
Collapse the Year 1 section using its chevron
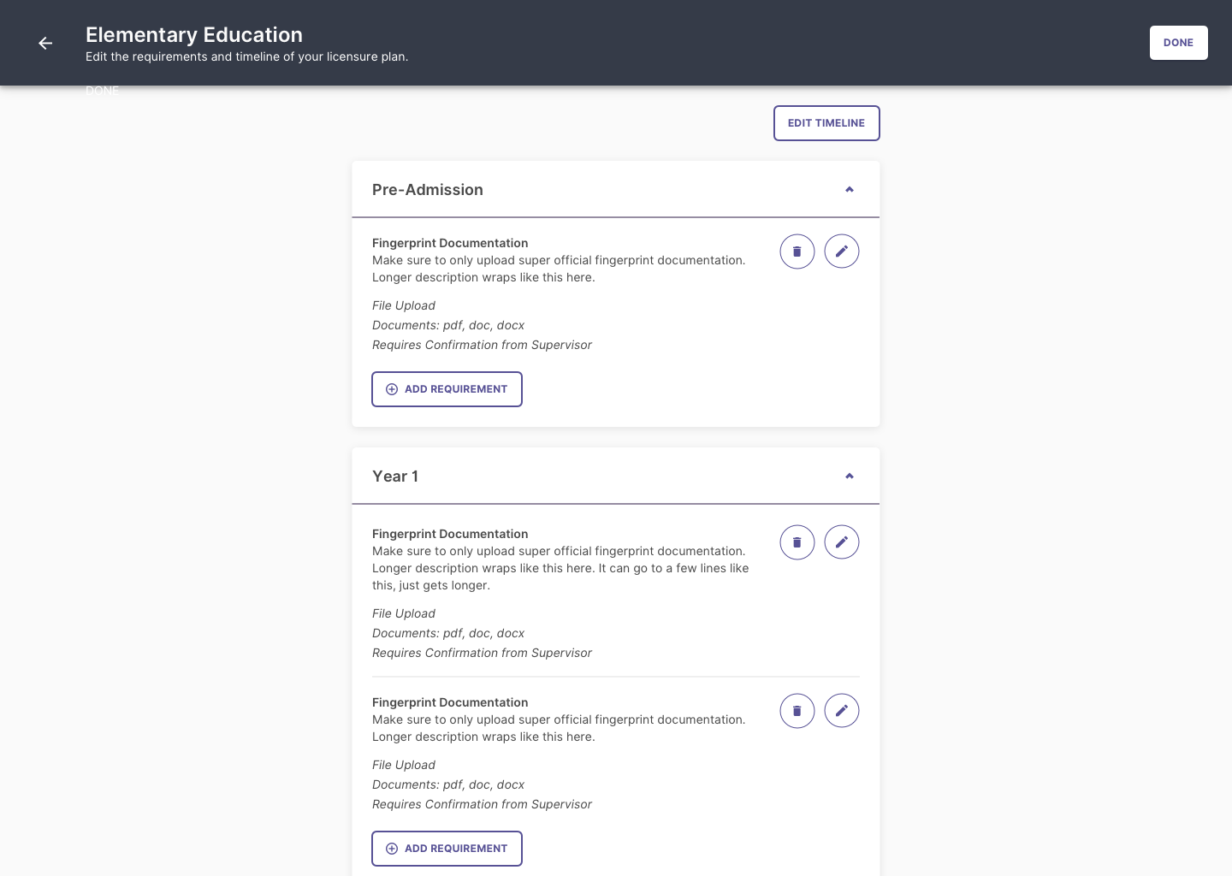[850, 476]
